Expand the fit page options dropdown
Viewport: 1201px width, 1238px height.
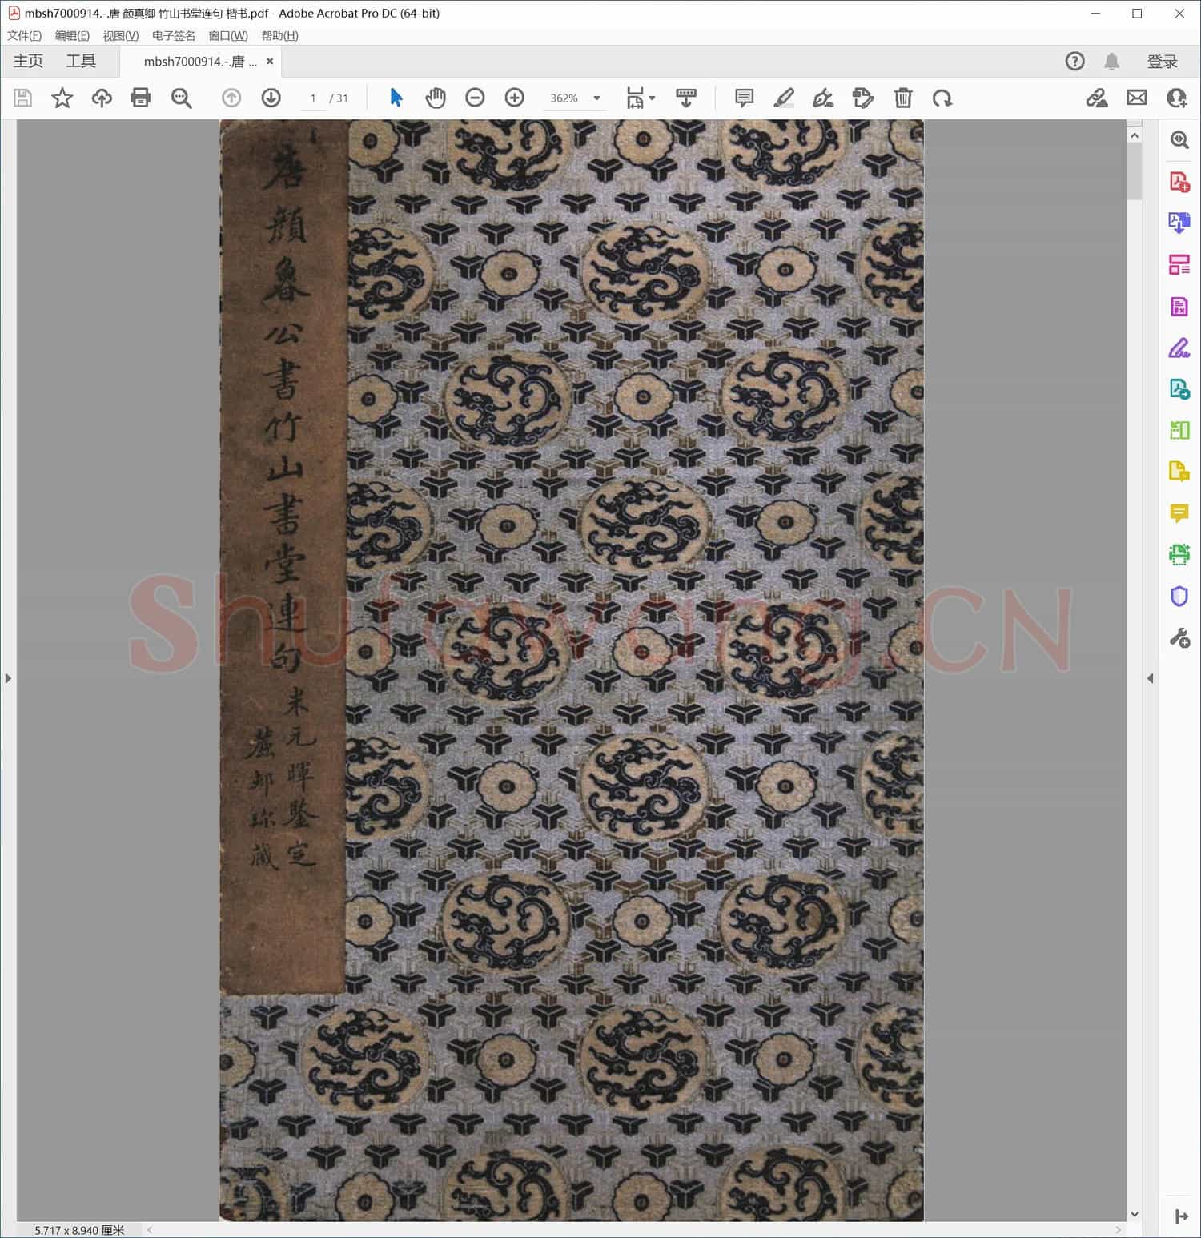pyautogui.click(x=653, y=98)
